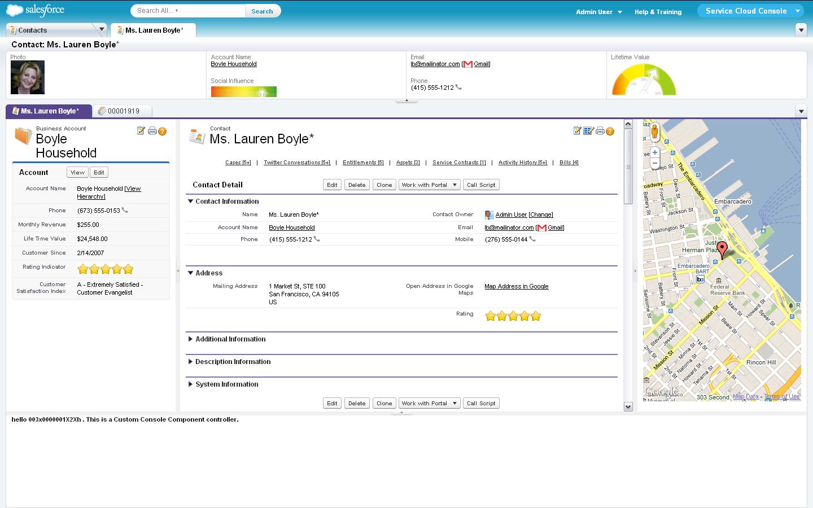Viewport: 813px width, 508px height.
Task: Click the red location pin on the map
Action: click(722, 249)
